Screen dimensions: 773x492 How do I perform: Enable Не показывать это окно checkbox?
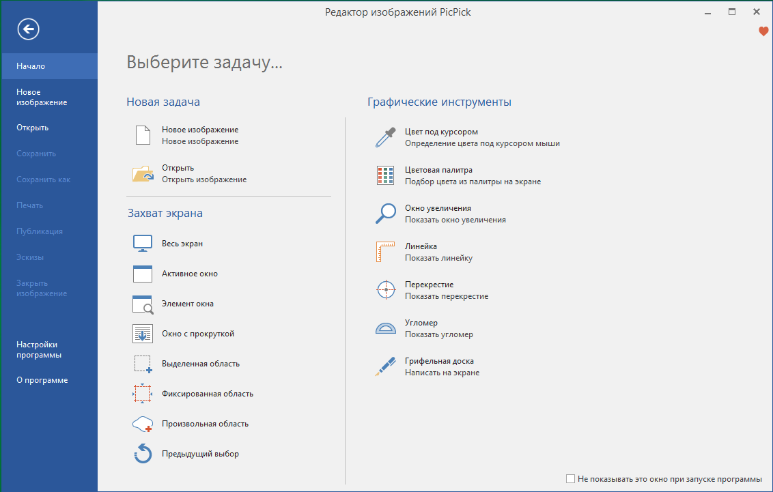click(x=570, y=479)
